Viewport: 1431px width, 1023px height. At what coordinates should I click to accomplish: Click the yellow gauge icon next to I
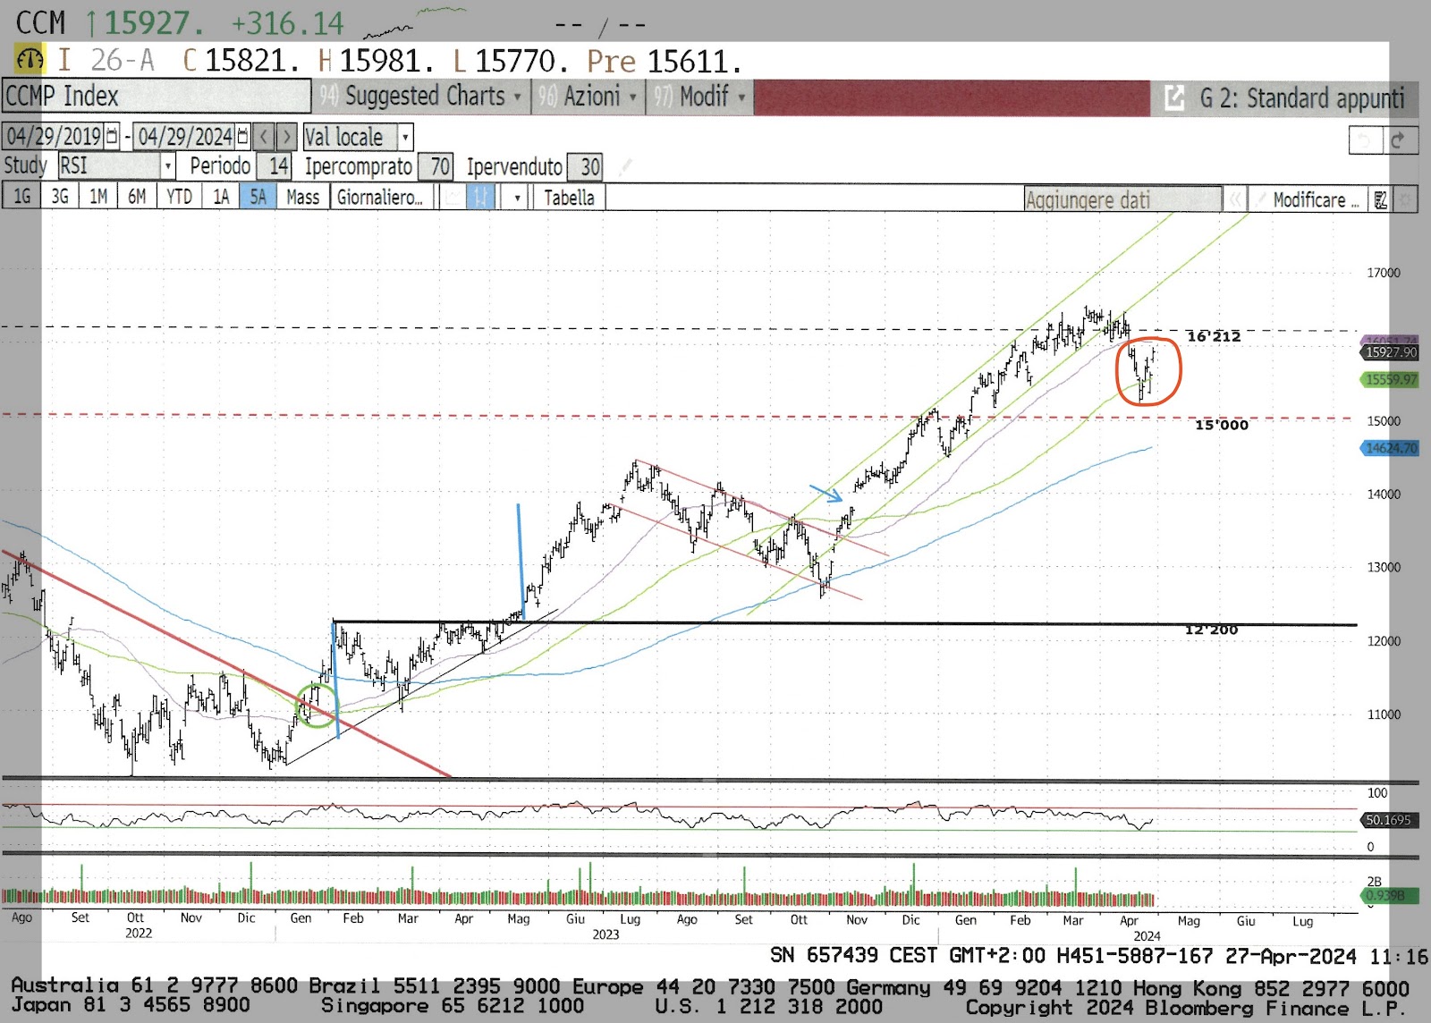30,60
